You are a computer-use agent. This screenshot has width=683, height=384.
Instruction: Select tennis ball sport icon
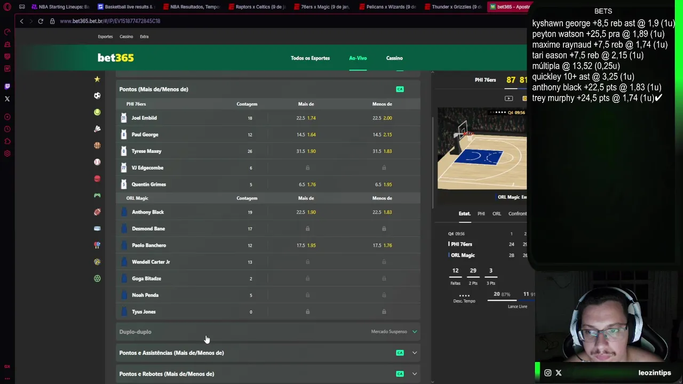(x=97, y=112)
